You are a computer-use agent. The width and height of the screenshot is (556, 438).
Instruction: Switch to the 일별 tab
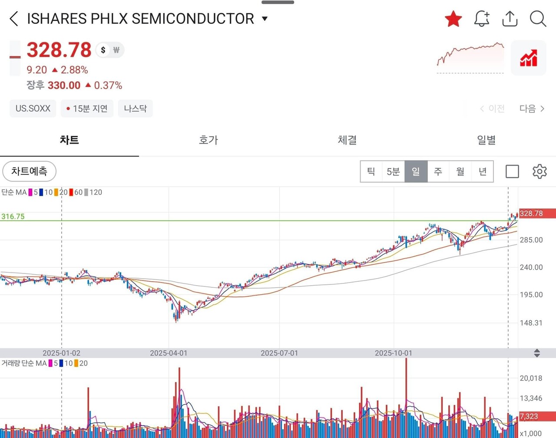[486, 140]
